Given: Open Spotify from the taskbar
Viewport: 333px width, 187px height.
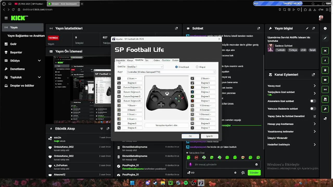Looking at the screenshot, I should click(x=186, y=183).
